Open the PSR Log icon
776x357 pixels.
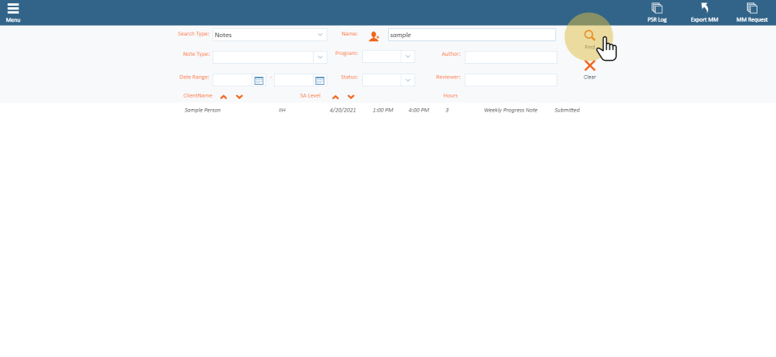coord(656,8)
